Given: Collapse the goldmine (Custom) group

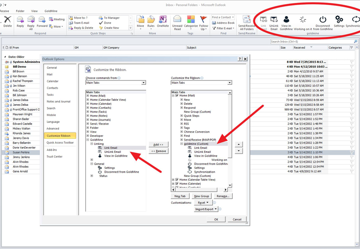Looking at the screenshot, I should pyautogui.click(x=182, y=144).
